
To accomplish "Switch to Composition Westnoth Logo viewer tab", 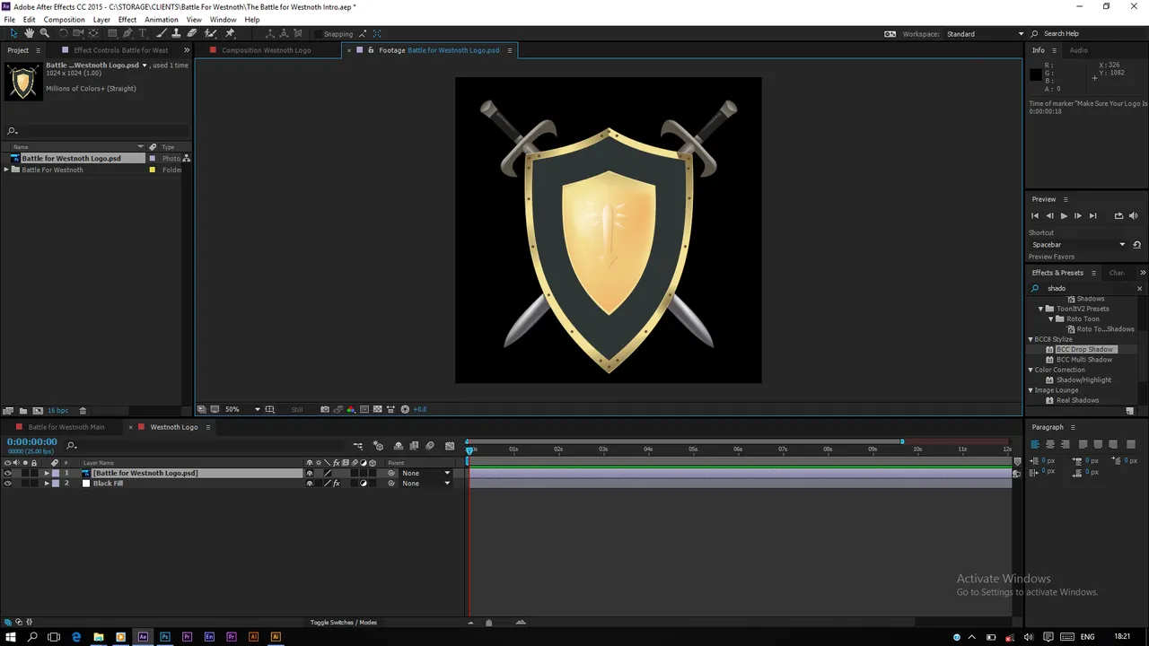I will pyautogui.click(x=266, y=50).
